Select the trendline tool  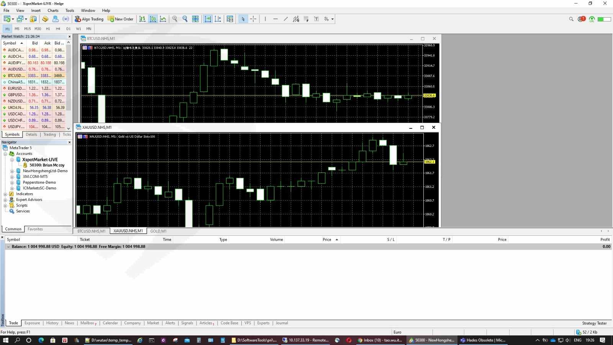pyautogui.click(x=286, y=19)
